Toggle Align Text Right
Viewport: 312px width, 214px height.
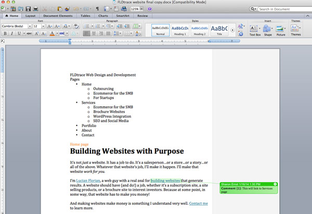101,33
